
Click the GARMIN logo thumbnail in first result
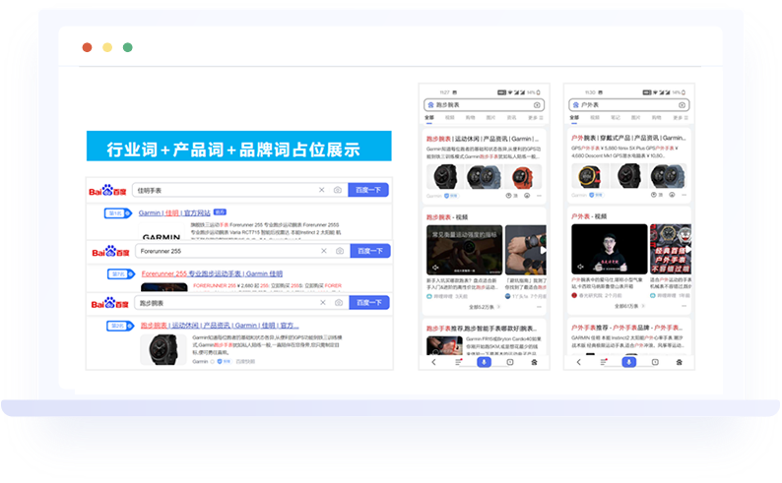pos(162,236)
